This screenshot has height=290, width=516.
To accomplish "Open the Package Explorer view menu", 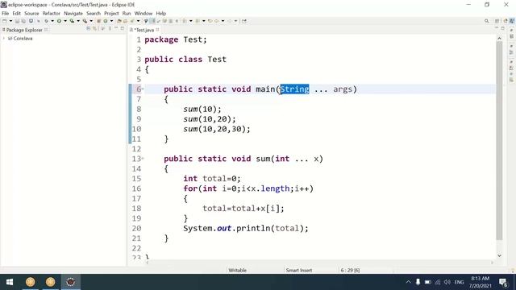I will (110, 29).
